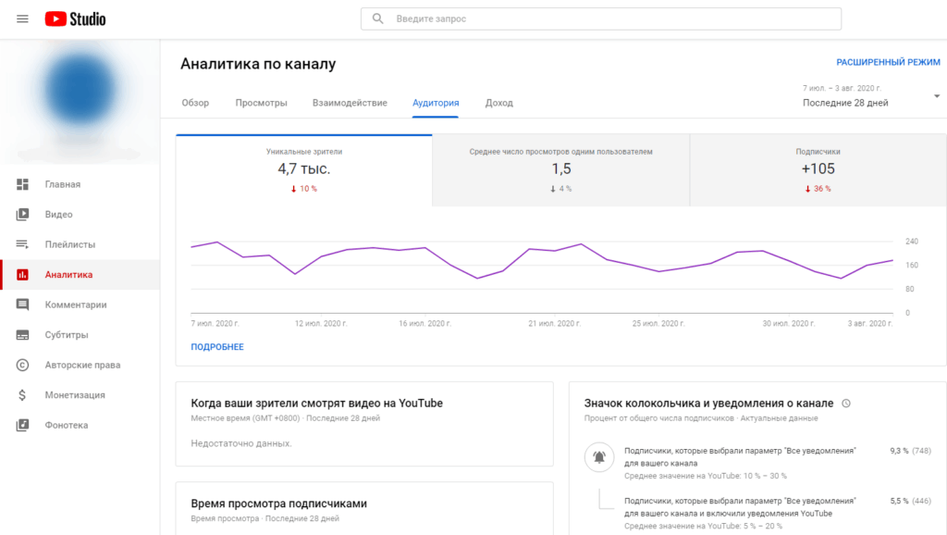Select the Уникальные зрители metric card
The width and height of the screenshot is (947, 535).
(x=303, y=170)
